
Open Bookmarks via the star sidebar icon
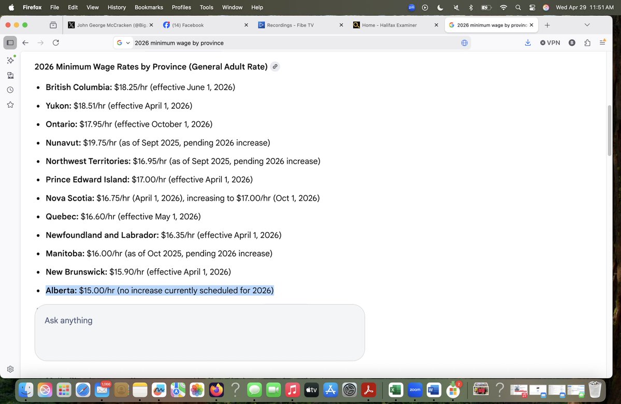(x=10, y=105)
